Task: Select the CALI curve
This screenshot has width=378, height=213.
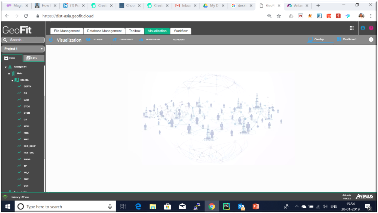Action: (x=26, y=100)
